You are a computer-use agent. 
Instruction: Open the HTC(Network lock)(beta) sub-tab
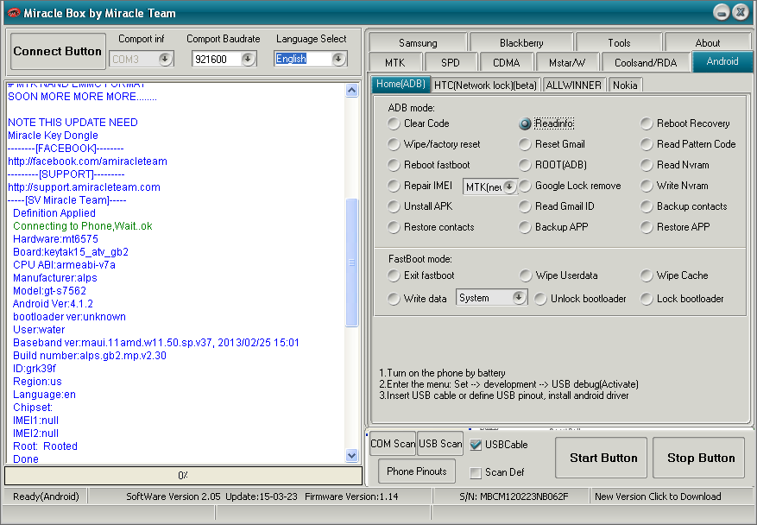pyautogui.click(x=485, y=85)
